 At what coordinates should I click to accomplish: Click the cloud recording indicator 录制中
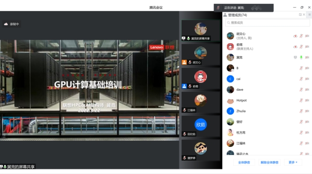click(x=11, y=24)
